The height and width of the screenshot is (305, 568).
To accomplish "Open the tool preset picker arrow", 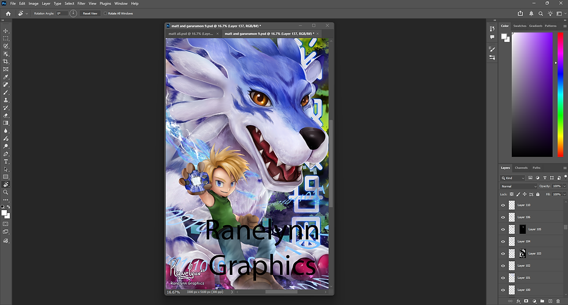I will (x=27, y=13).
